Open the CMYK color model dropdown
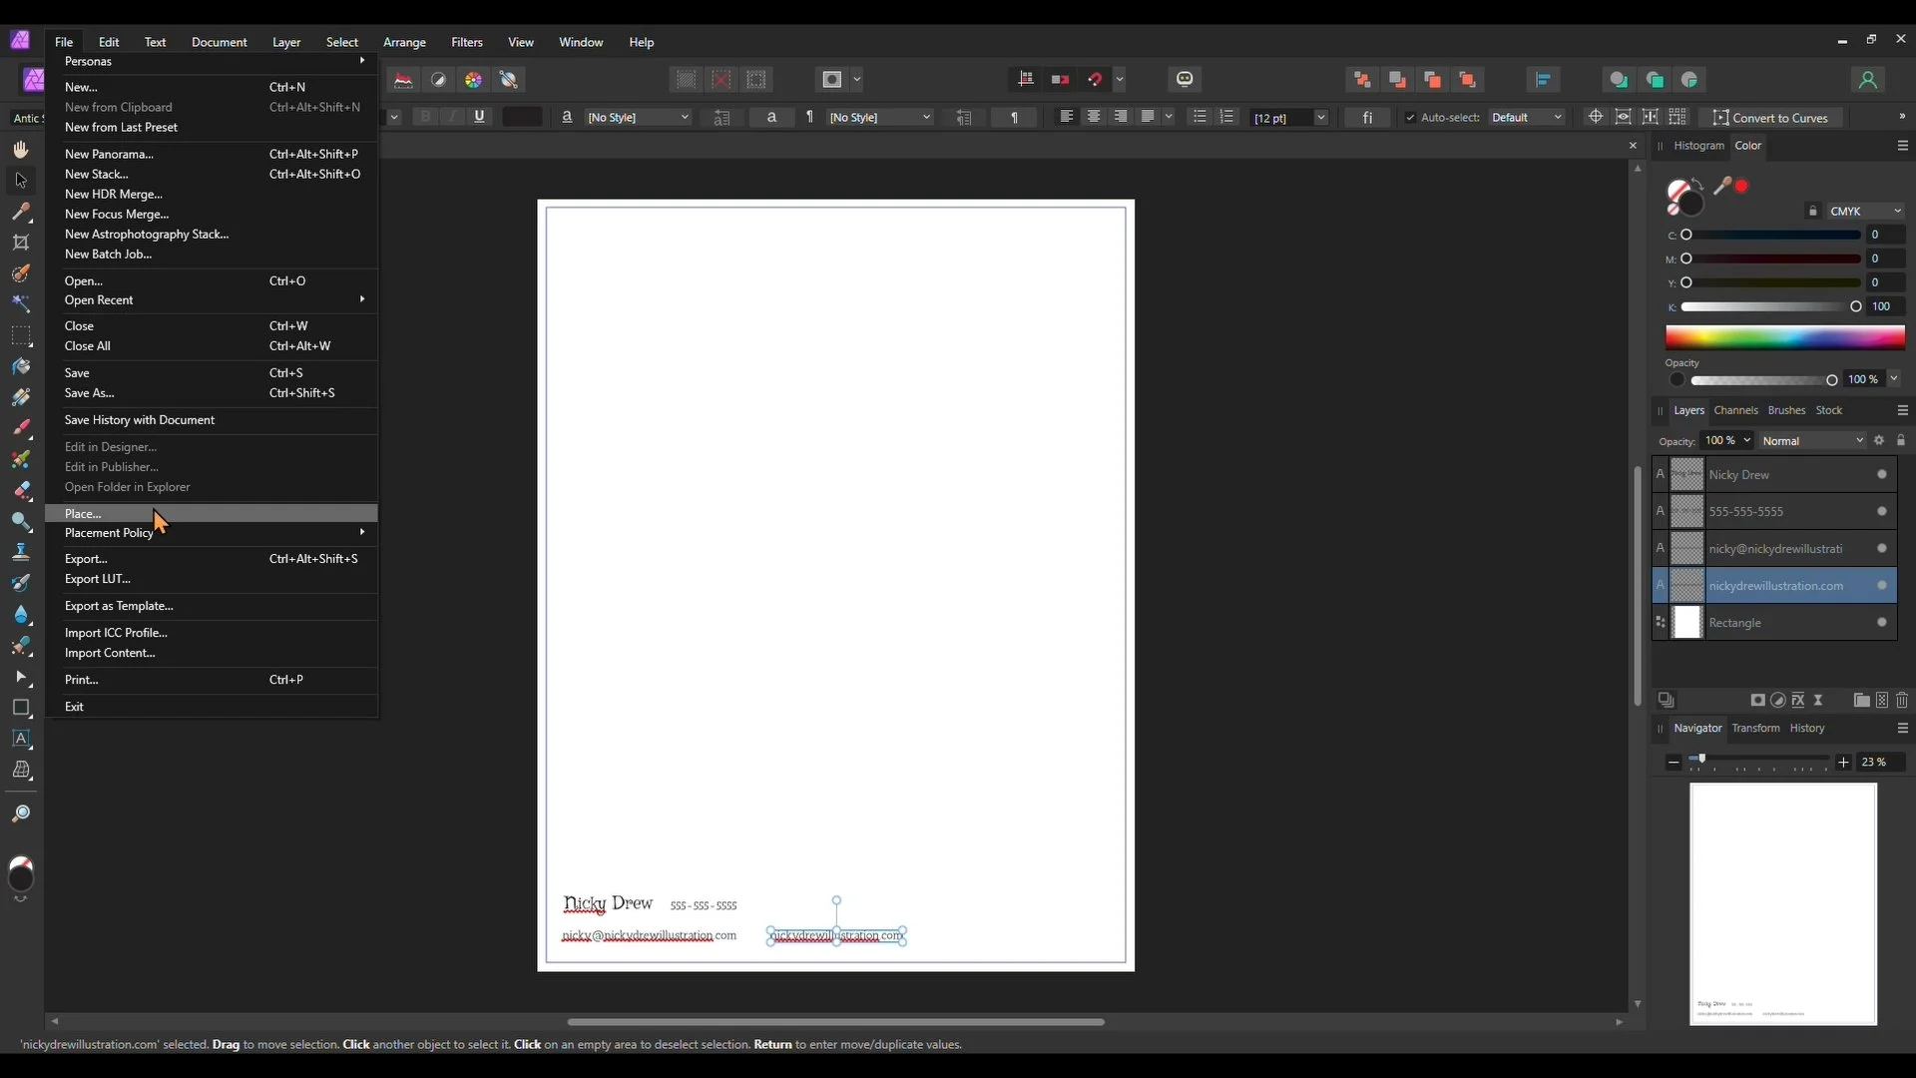1916x1078 pixels. tap(1864, 212)
